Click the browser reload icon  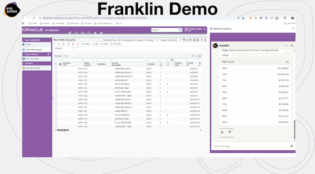coord(34,18)
